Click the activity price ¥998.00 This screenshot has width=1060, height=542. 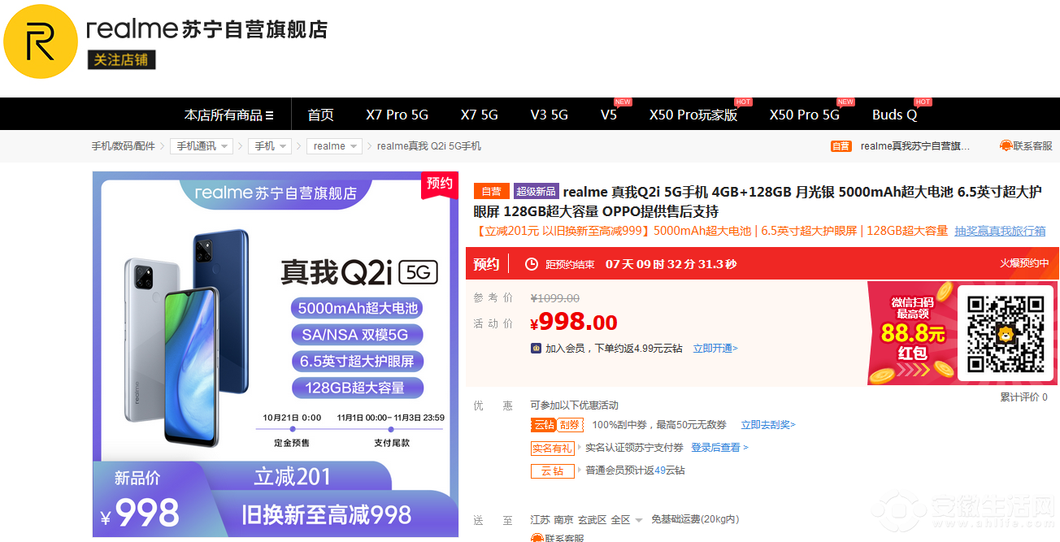click(574, 323)
